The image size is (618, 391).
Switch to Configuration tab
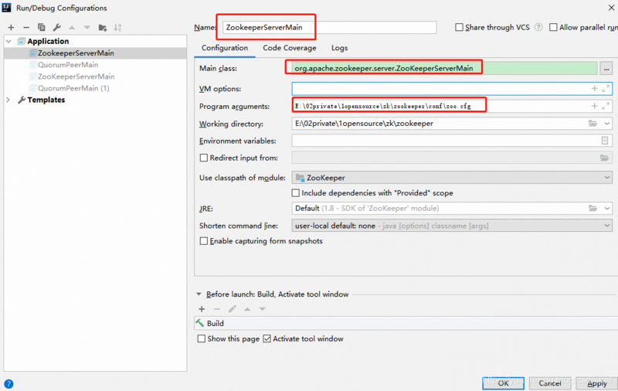coord(225,48)
